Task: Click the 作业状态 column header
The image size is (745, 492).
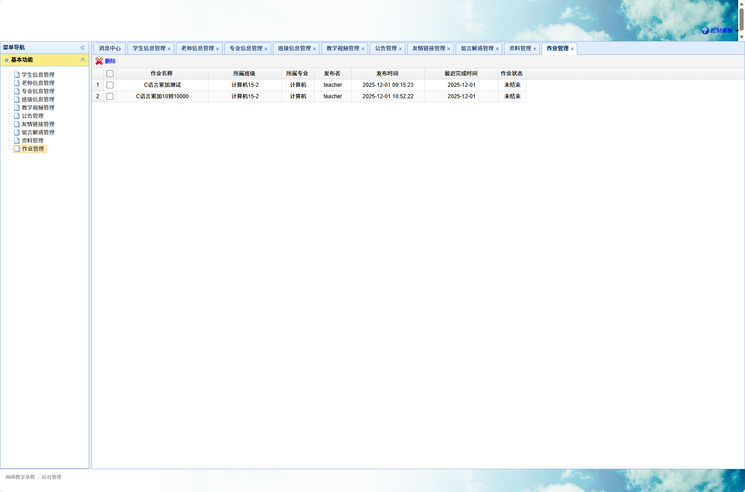Action: pyautogui.click(x=512, y=74)
